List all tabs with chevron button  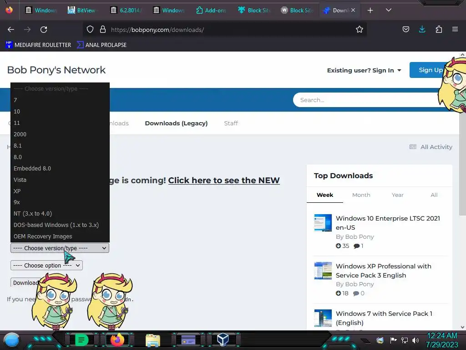click(389, 10)
